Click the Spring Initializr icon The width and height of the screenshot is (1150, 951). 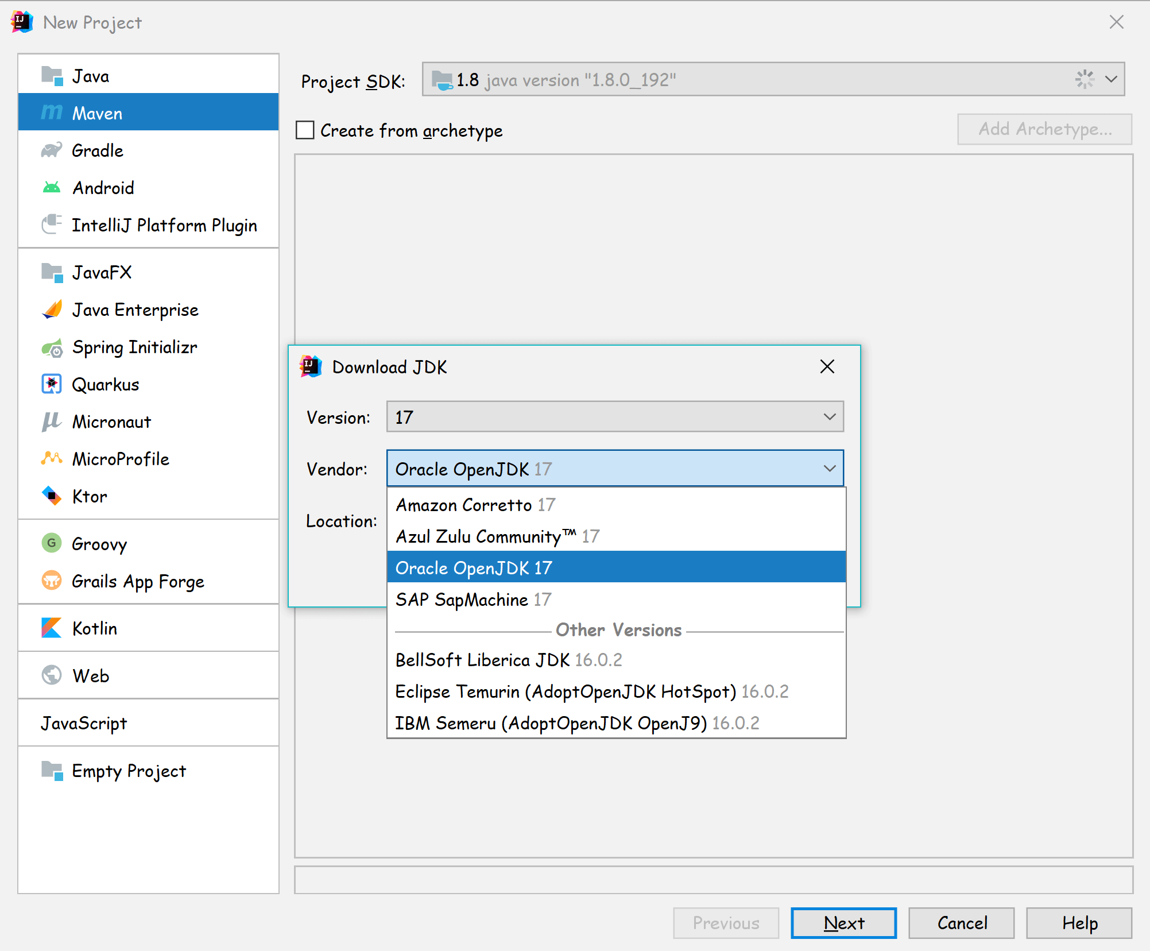coord(52,347)
